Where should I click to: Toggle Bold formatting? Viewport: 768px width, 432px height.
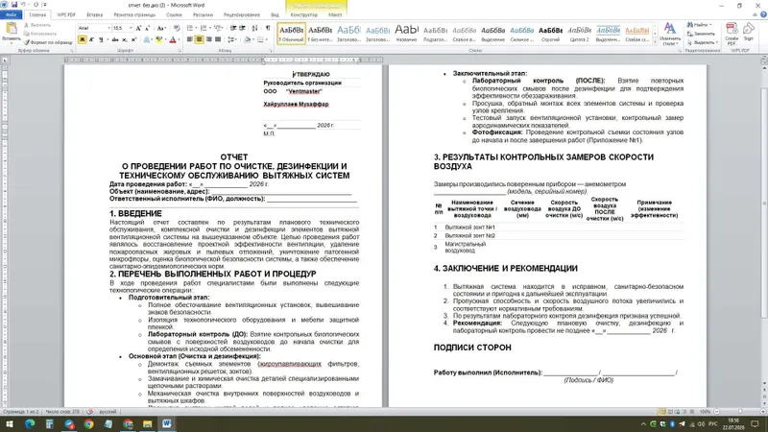point(83,39)
